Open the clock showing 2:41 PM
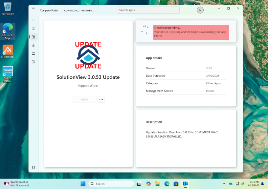The image size is (268, 189). [253, 184]
